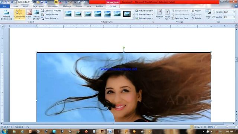
Task: Switch to Home tab
Action: click(15, 6)
